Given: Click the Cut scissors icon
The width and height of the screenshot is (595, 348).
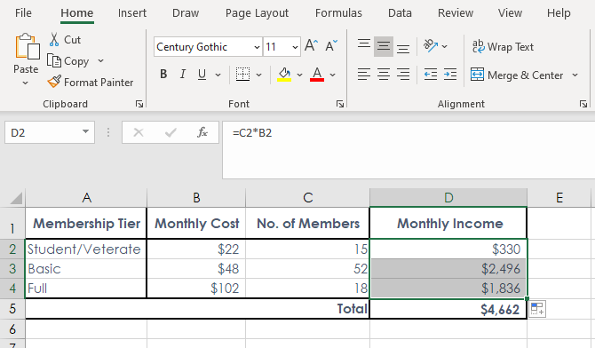Looking at the screenshot, I should 54,39.
